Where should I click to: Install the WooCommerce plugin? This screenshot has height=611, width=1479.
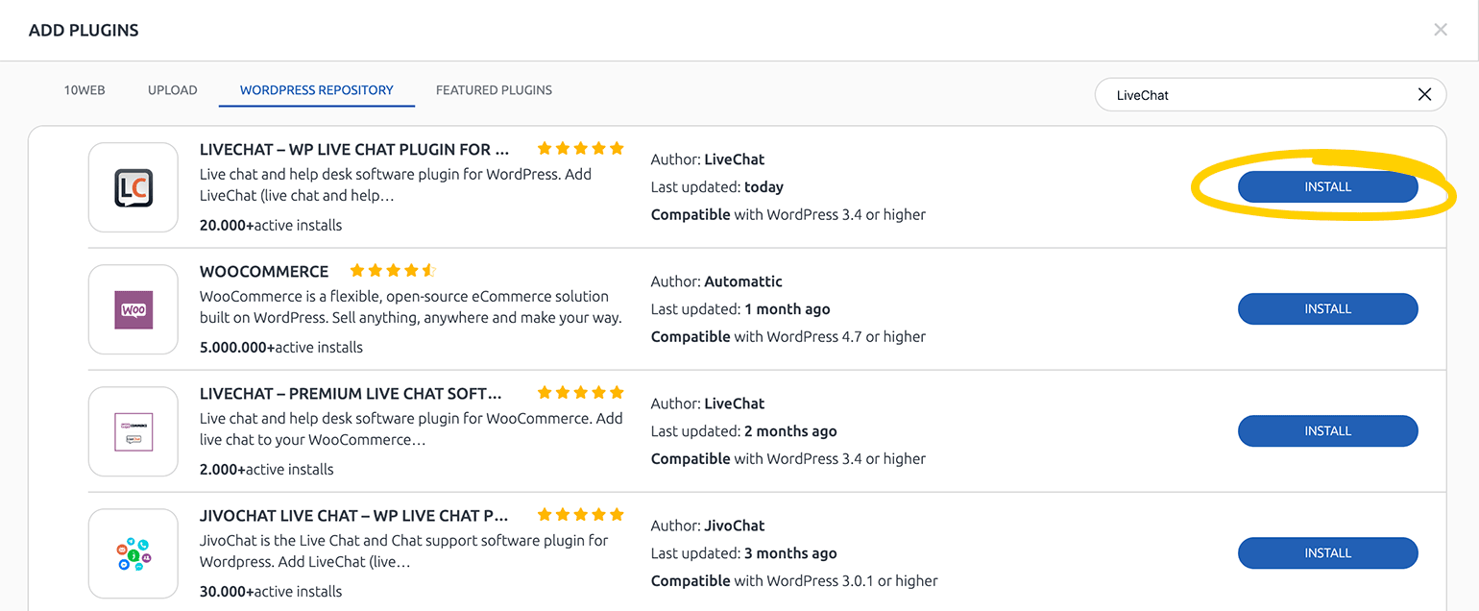click(1328, 308)
